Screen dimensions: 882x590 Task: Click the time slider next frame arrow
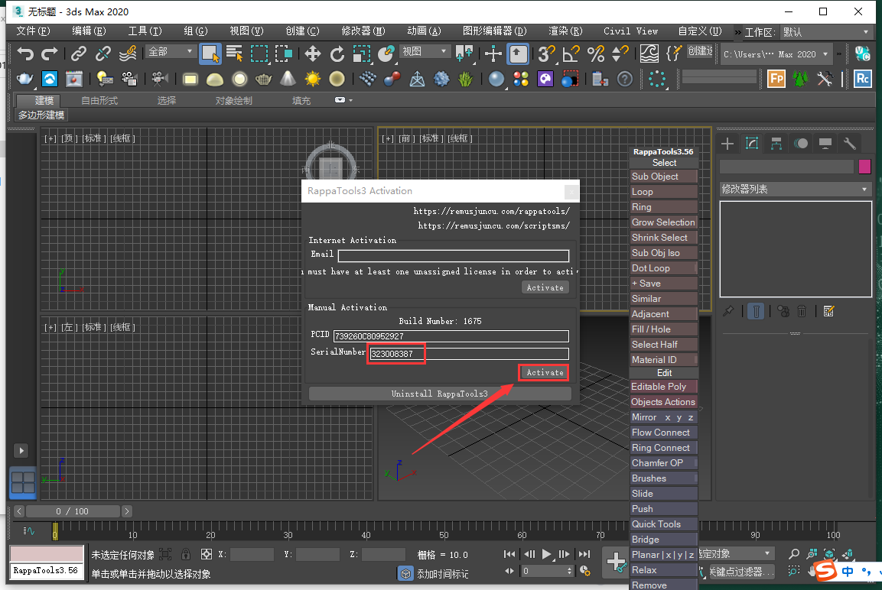127,511
